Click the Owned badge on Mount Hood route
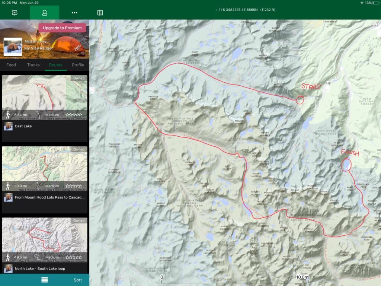 pyautogui.click(x=79, y=149)
